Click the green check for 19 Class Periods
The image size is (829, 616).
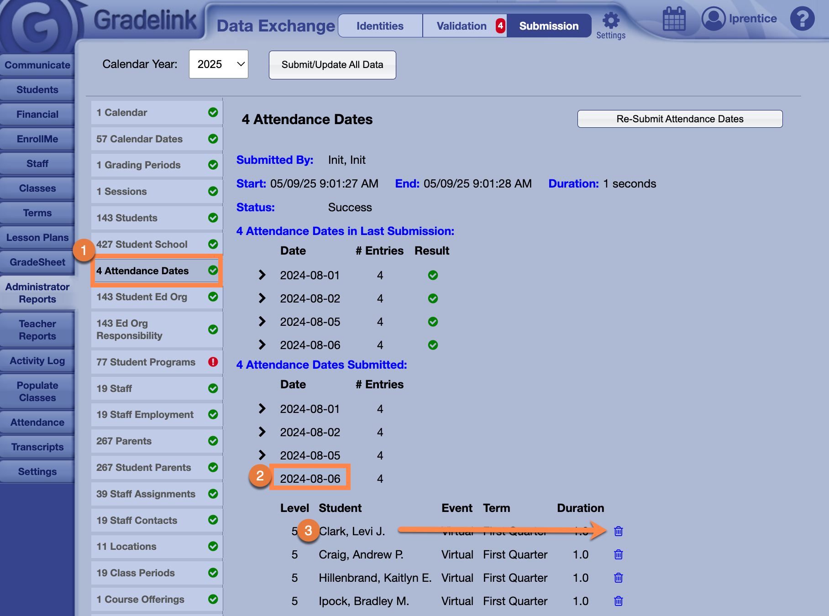pos(213,573)
